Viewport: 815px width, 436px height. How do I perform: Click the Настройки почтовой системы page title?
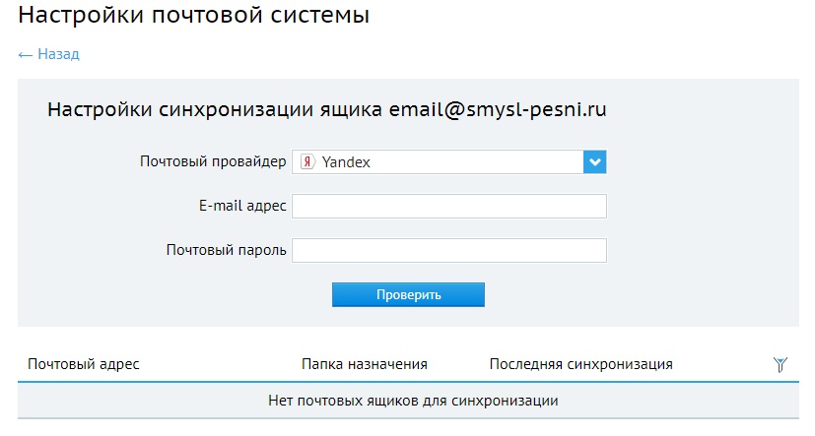click(x=194, y=14)
